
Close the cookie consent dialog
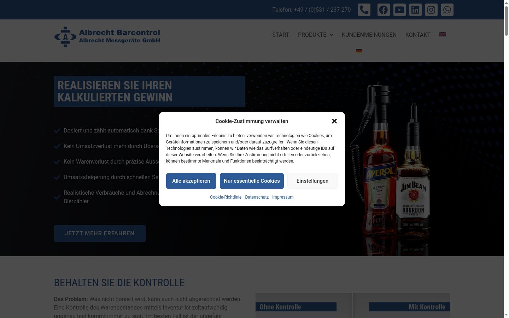[334, 121]
